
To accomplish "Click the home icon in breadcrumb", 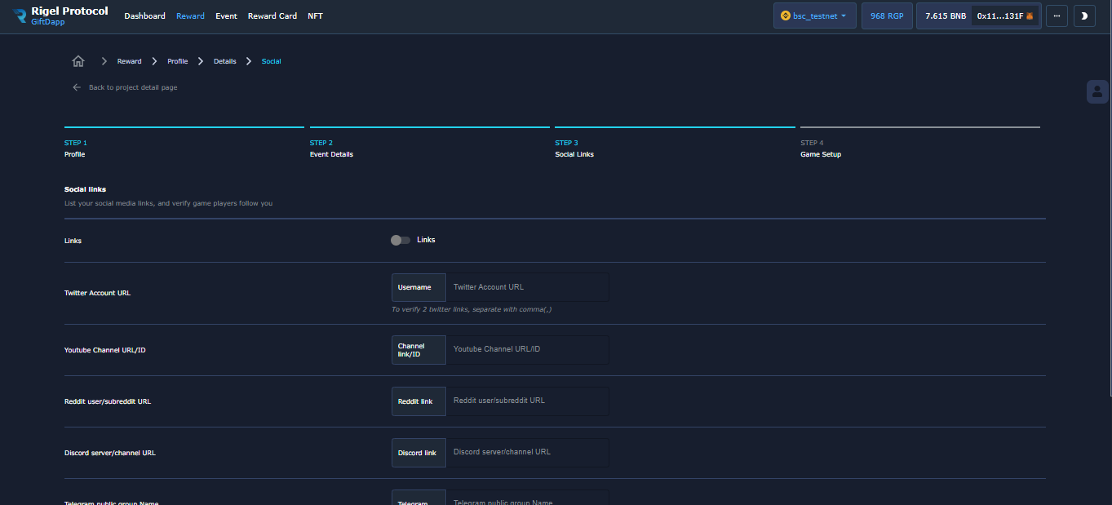I will [x=78, y=61].
